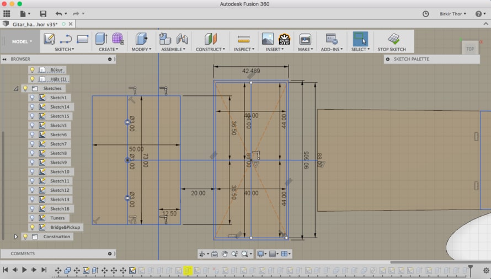Hide the Búkur body with its lightbulb
The width and height of the screenshot is (491, 279).
click(x=32, y=70)
